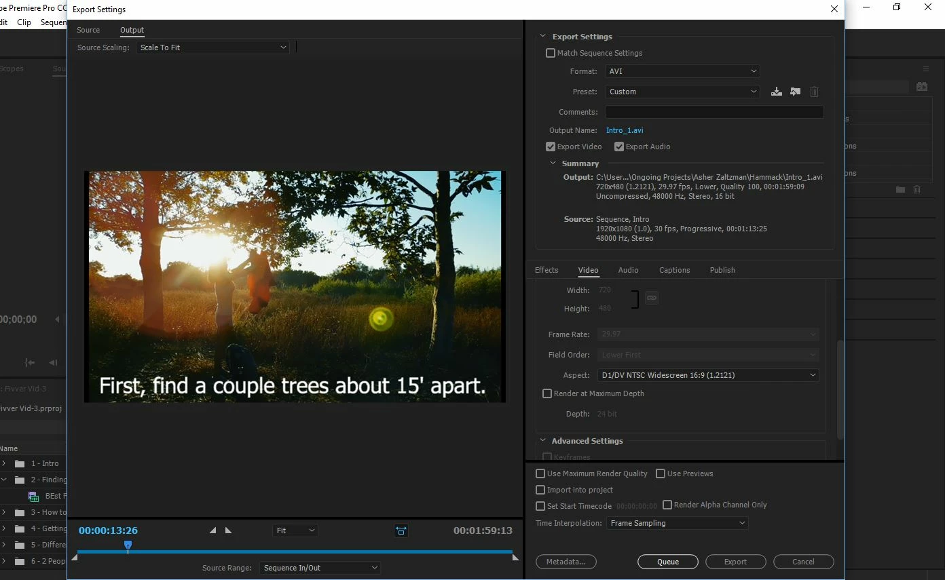Click the Intro_1.avi output name link
The image size is (945, 580).
pos(625,130)
